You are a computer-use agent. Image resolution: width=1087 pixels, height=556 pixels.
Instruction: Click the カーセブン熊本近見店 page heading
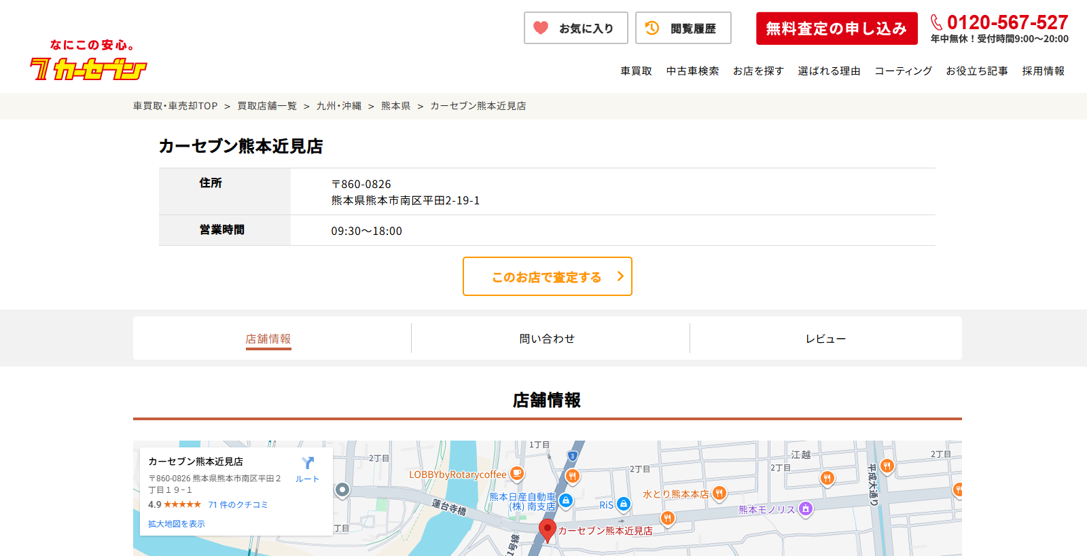tap(241, 146)
